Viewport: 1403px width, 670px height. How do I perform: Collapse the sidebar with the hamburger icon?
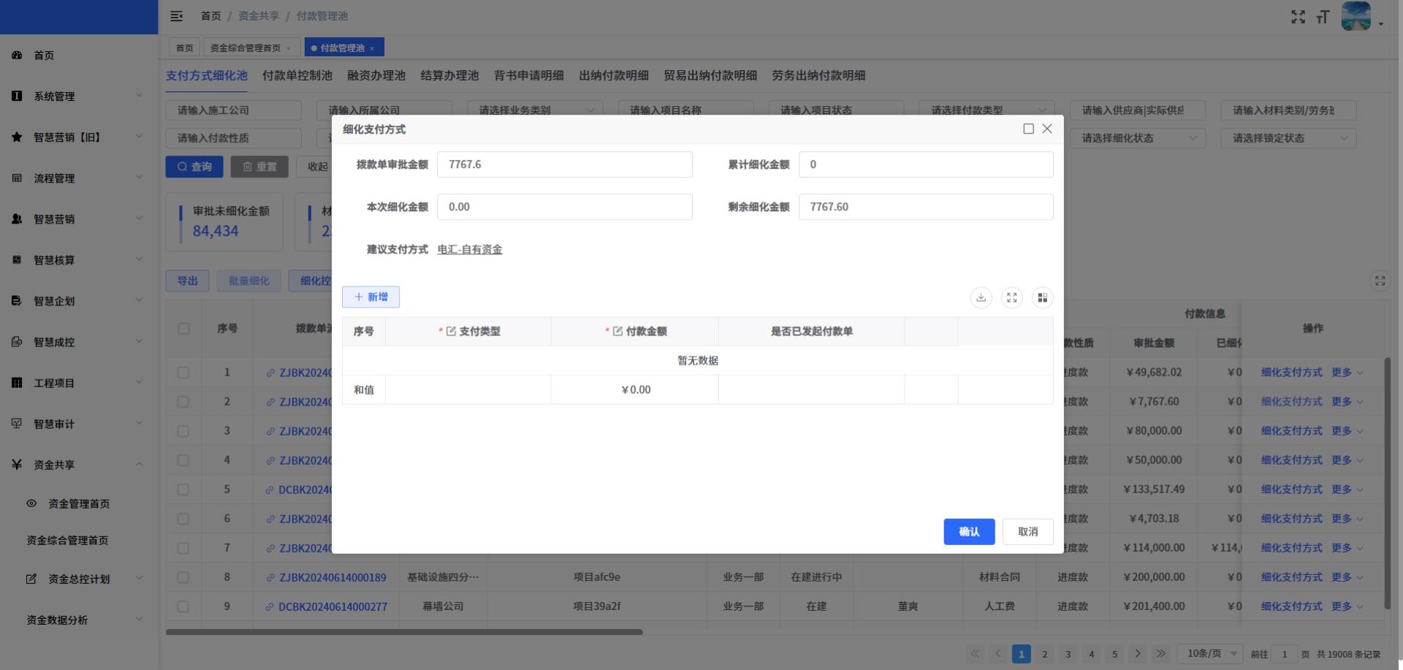(176, 16)
